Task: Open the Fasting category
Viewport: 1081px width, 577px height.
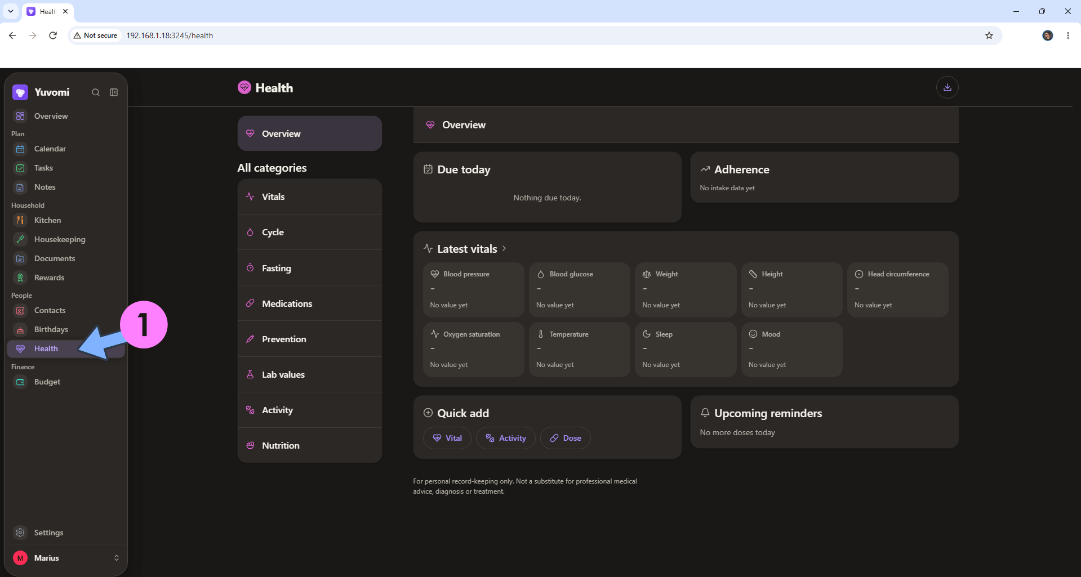Action: click(309, 268)
